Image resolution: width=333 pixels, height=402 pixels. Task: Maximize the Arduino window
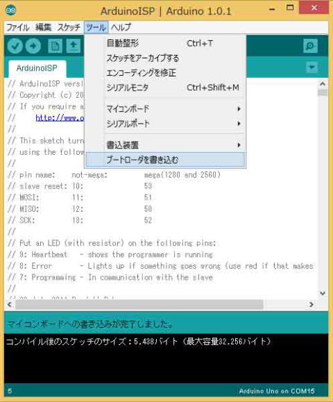pos(290,8)
